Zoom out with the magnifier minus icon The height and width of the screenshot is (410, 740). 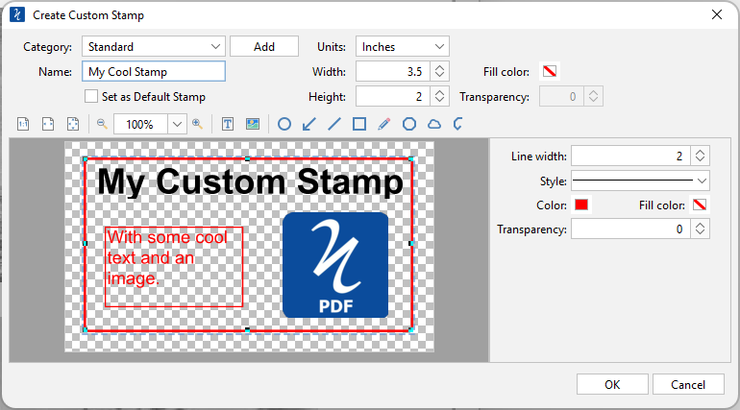tap(102, 124)
